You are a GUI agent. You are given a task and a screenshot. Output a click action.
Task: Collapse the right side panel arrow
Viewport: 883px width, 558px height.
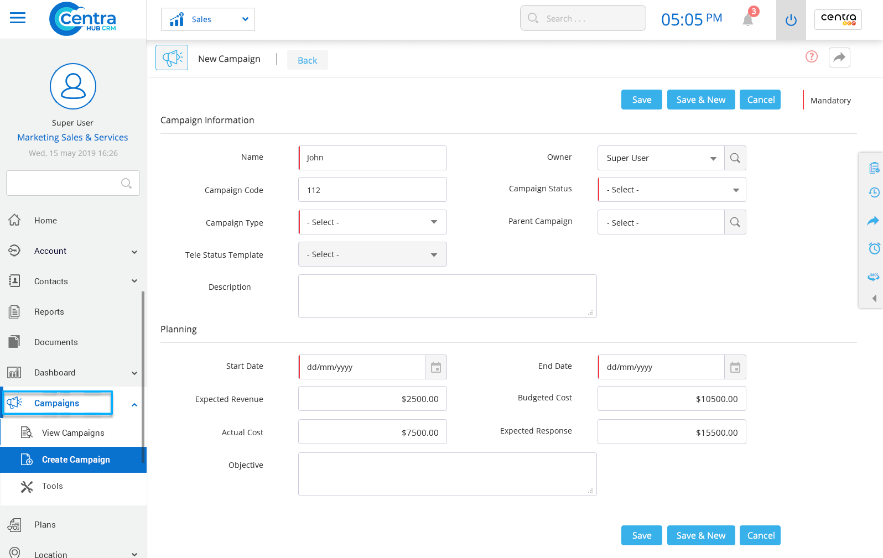coord(875,299)
